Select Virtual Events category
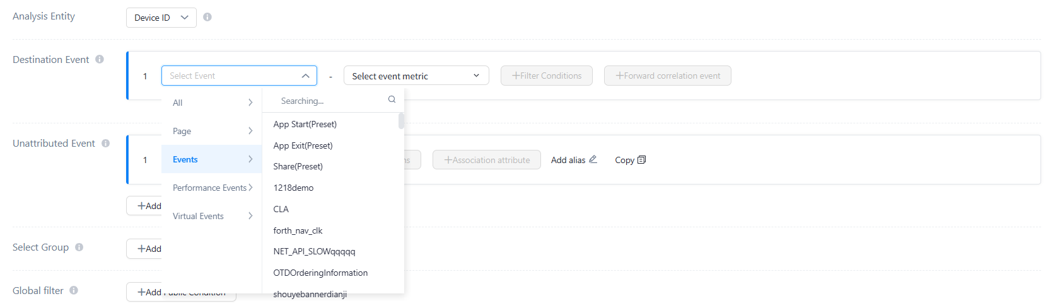Image resolution: width=1048 pixels, height=306 pixels. (212, 216)
